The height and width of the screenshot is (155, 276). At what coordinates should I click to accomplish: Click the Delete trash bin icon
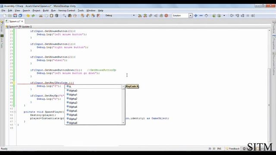tap(56, 15)
